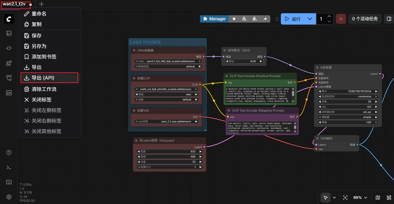The width and height of the screenshot is (394, 204).
Task: Open the wan2.1_t2v_14B UNet model selector
Action: pyautogui.click(x=168, y=61)
